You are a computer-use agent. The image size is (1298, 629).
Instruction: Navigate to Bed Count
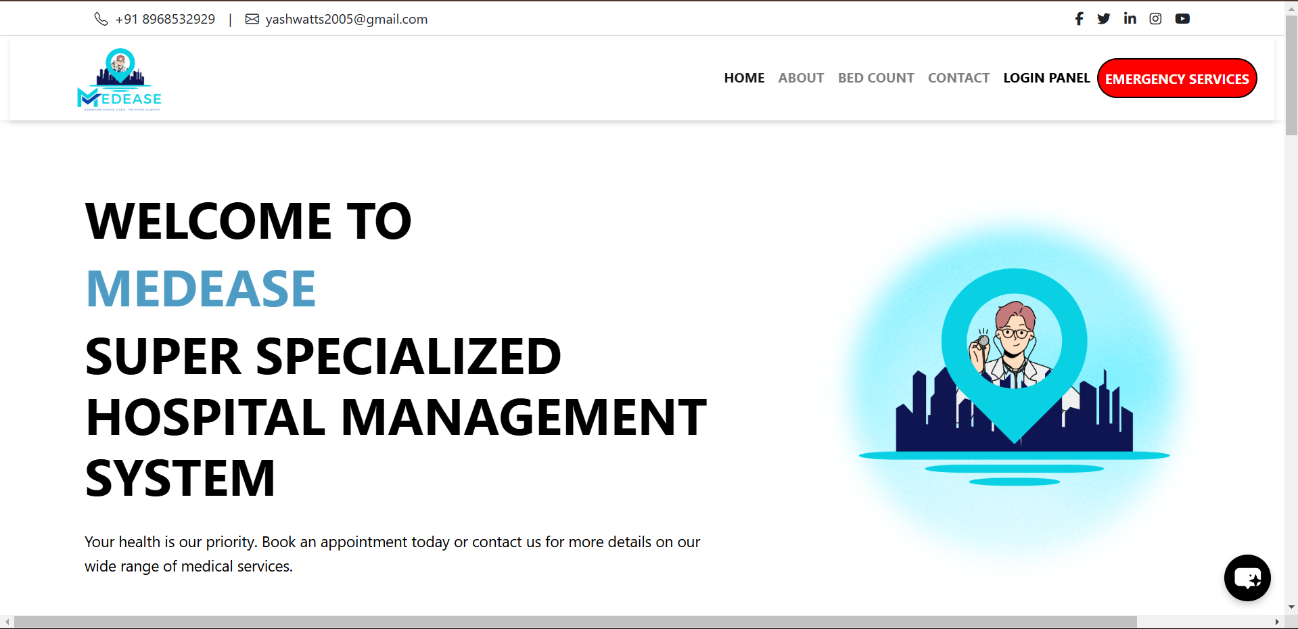(876, 78)
